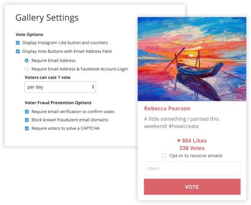Click the Gallery Settings heading
The height and width of the screenshot is (205, 251).
point(47,18)
